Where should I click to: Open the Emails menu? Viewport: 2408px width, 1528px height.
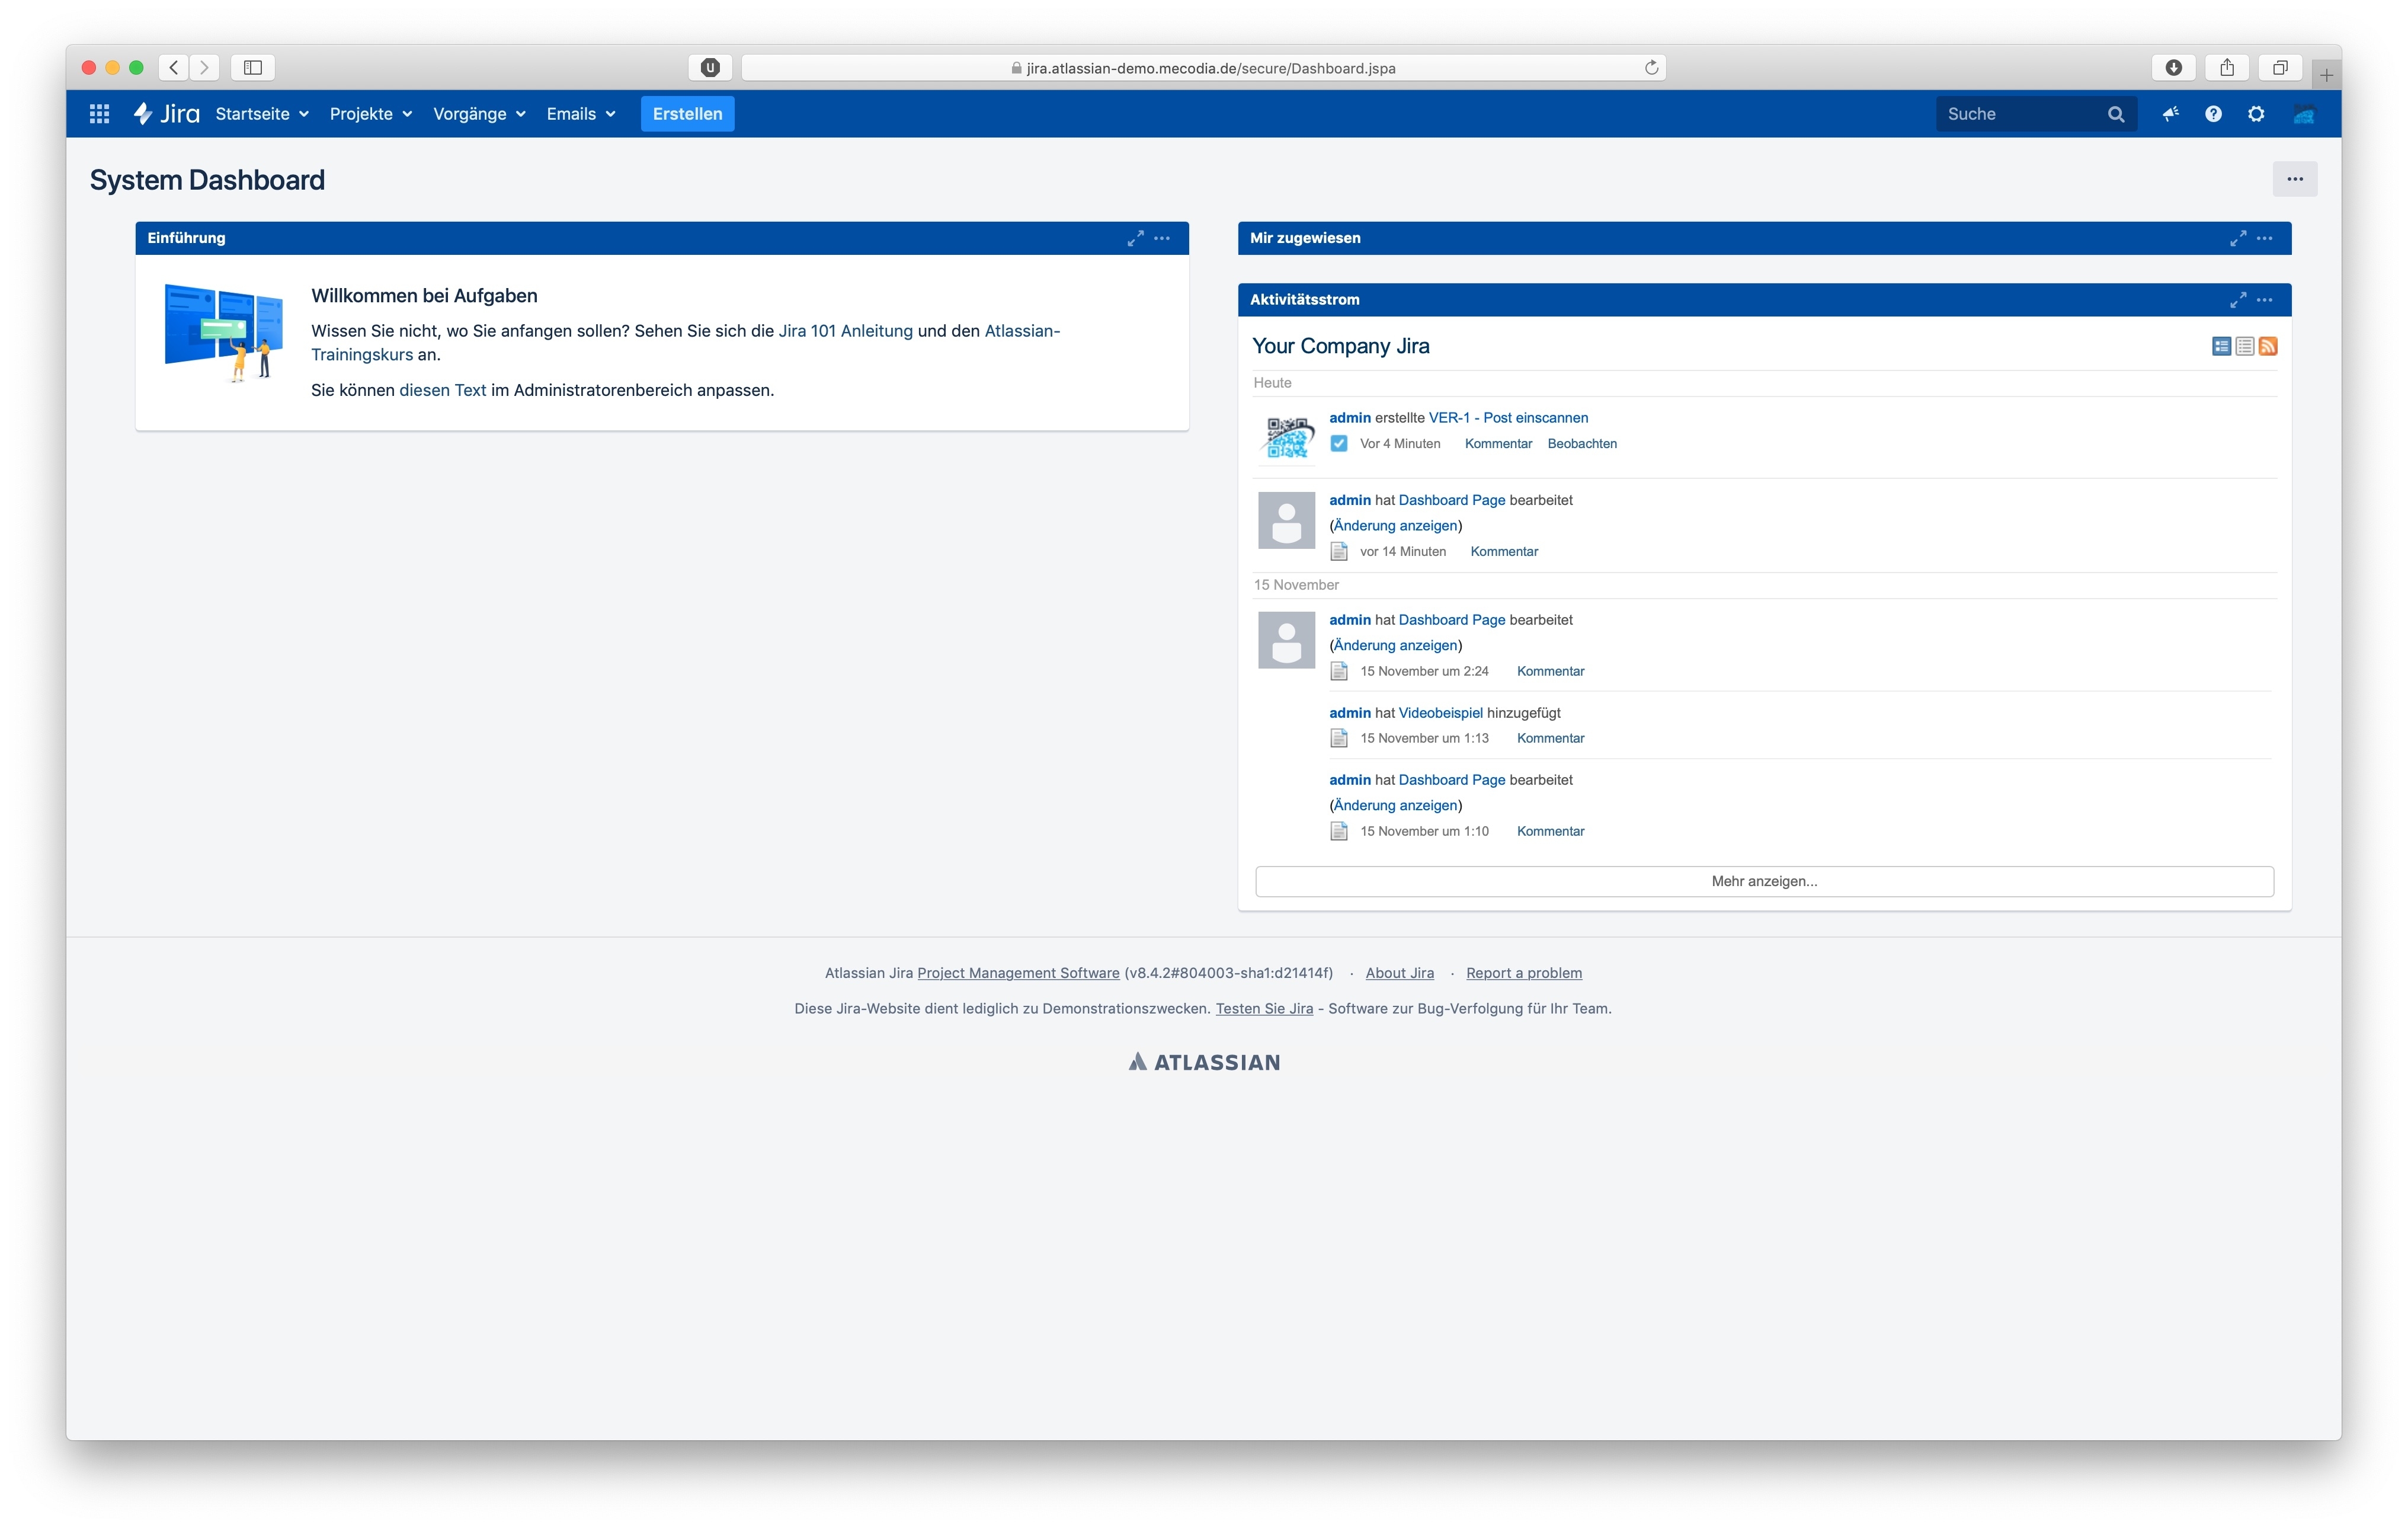point(581,114)
